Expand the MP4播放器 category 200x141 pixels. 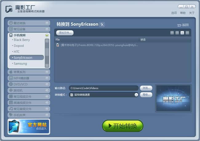point(47,78)
